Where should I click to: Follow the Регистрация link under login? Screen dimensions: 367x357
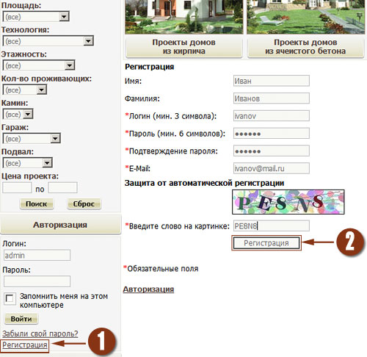(25, 345)
